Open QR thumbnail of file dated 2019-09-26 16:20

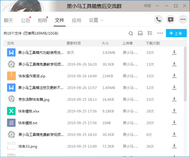coord(11,64)
